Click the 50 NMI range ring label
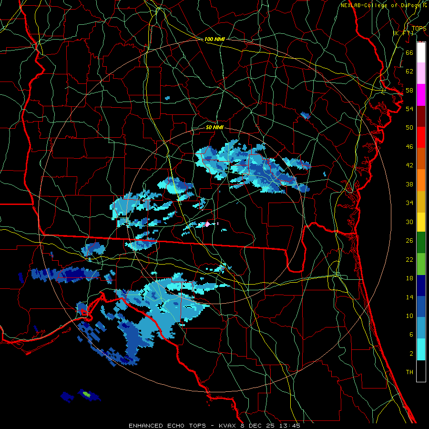The width and height of the screenshot is (429, 429). coord(214,127)
